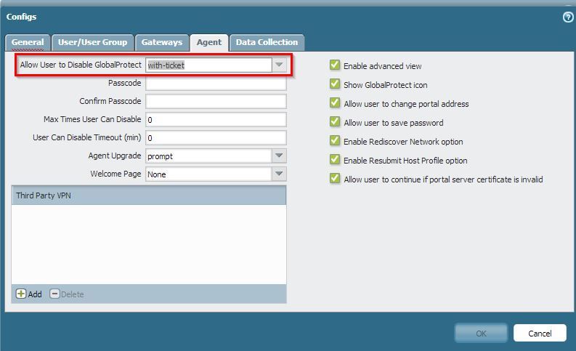This screenshot has height=351, width=576.
Task: Focus the User Can Disable Timeout field
Action: click(x=216, y=138)
